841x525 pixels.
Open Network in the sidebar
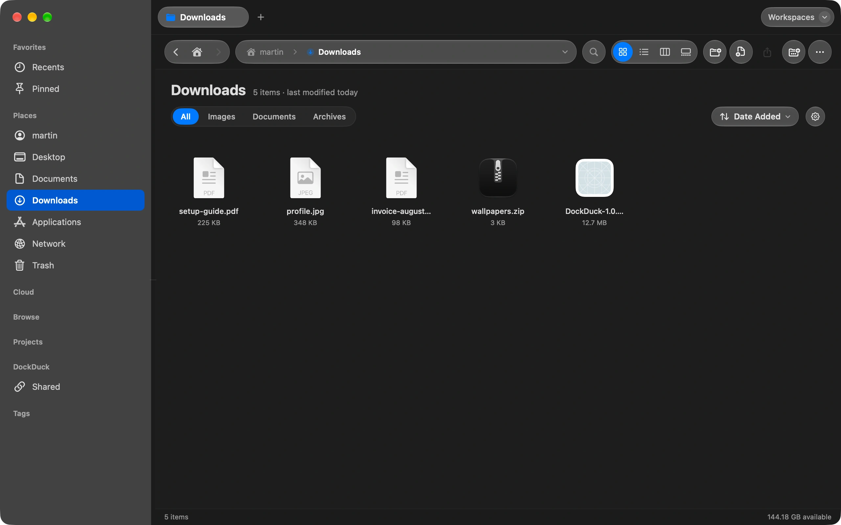76,244
